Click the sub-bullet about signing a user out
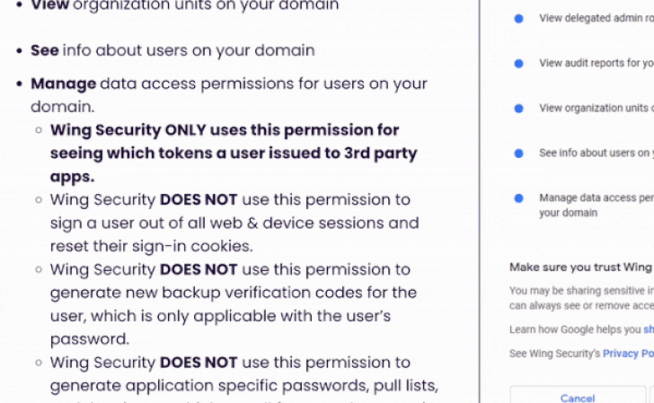The image size is (654, 403). click(234, 223)
